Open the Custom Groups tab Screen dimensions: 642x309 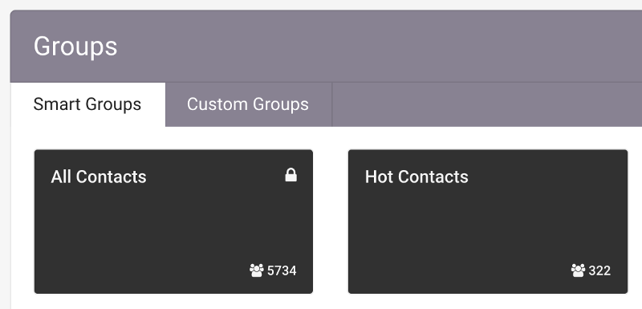point(248,104)
